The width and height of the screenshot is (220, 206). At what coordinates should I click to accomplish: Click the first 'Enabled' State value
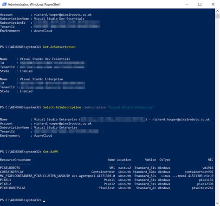[26, 71]
